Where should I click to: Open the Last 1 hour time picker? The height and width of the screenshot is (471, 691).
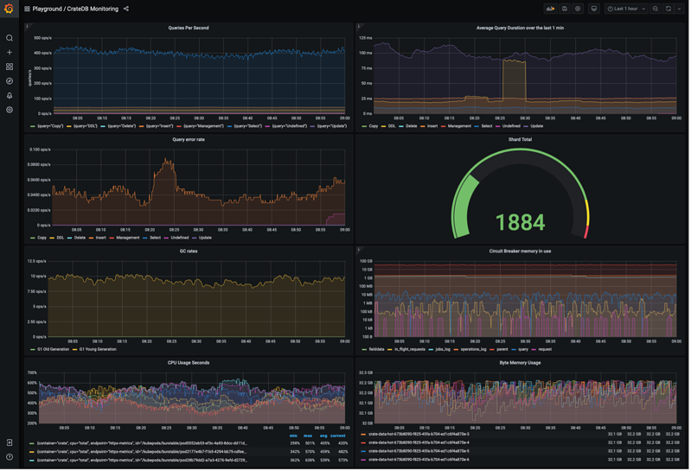[626, 9]
